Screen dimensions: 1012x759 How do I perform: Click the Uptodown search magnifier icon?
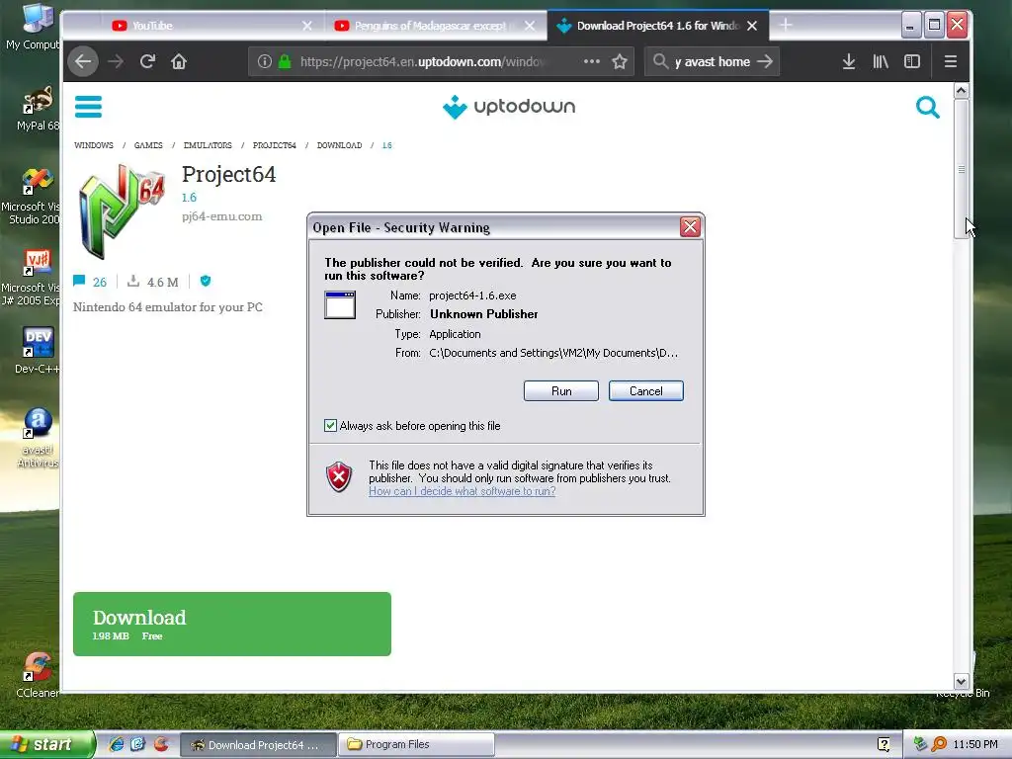(x=927, y=107)
